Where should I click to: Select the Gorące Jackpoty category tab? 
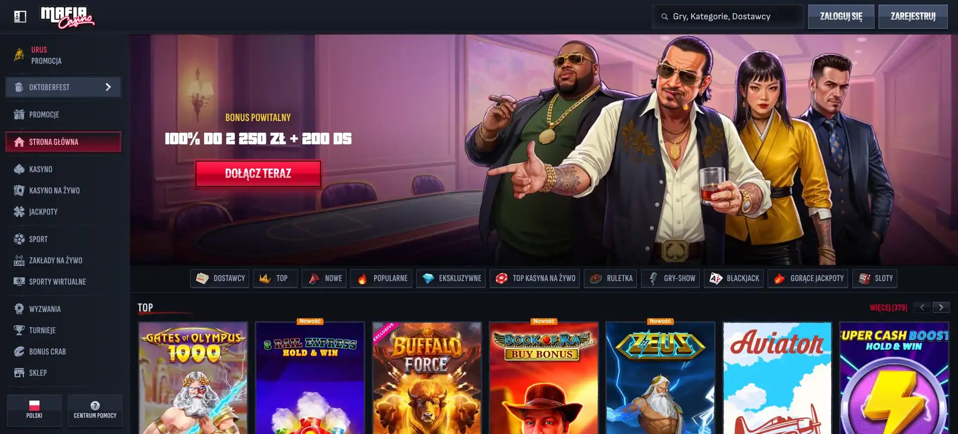(x=808, y=279)
